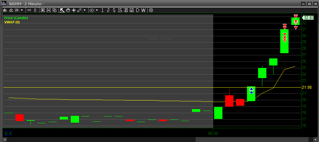
Task: Click the chart window icon in title bar
Action: (4, 3)
